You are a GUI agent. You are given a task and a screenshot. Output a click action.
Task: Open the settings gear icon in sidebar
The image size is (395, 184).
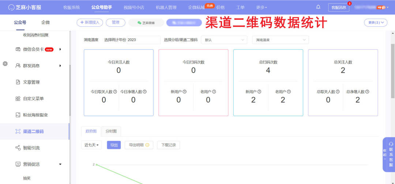(5, 64)
